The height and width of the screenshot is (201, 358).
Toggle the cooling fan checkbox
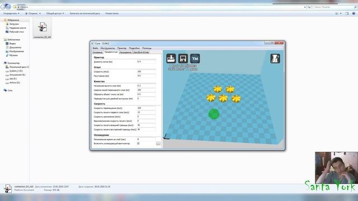point(138,143)
